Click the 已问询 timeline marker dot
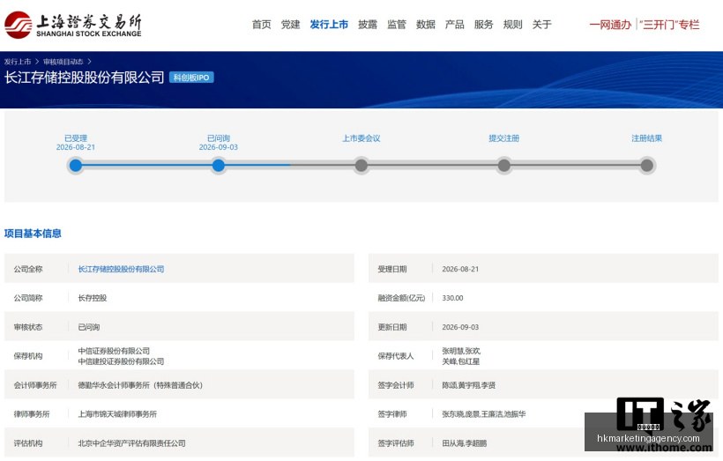 (x=219, y=166)
